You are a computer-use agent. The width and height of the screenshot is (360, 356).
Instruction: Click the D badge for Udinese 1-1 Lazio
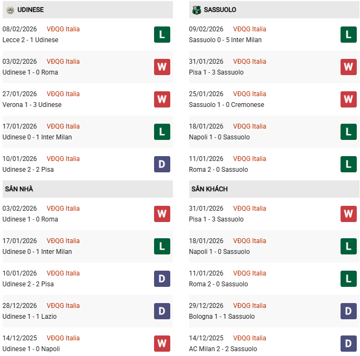click(162, 311)
